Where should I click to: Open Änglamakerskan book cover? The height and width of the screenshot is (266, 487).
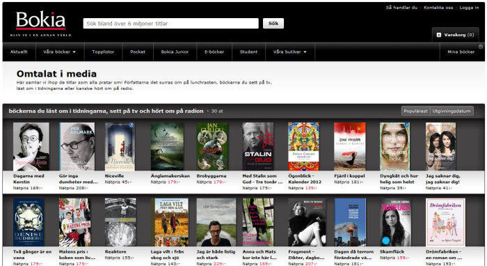[x=167, y=146]
